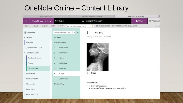The image size is (183, 103).
Task: Open the HOME ribbon tab
Action: pyautogui.click(x=36, y=26)
